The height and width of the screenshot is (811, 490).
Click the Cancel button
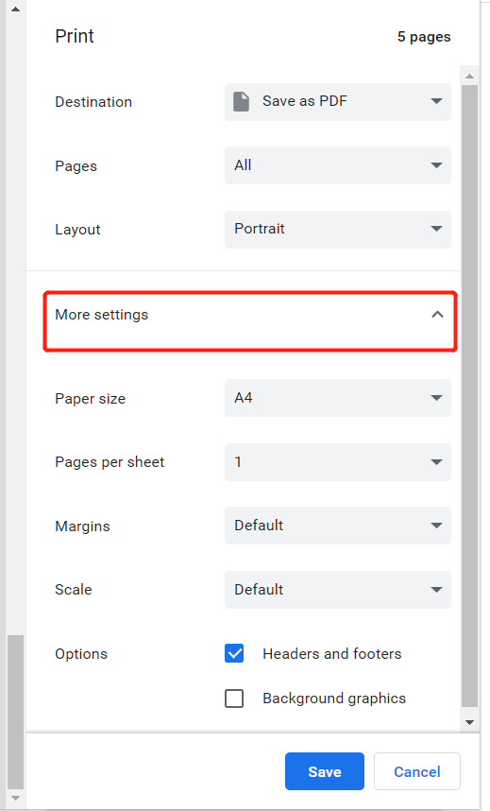click(x=417, y=771)
